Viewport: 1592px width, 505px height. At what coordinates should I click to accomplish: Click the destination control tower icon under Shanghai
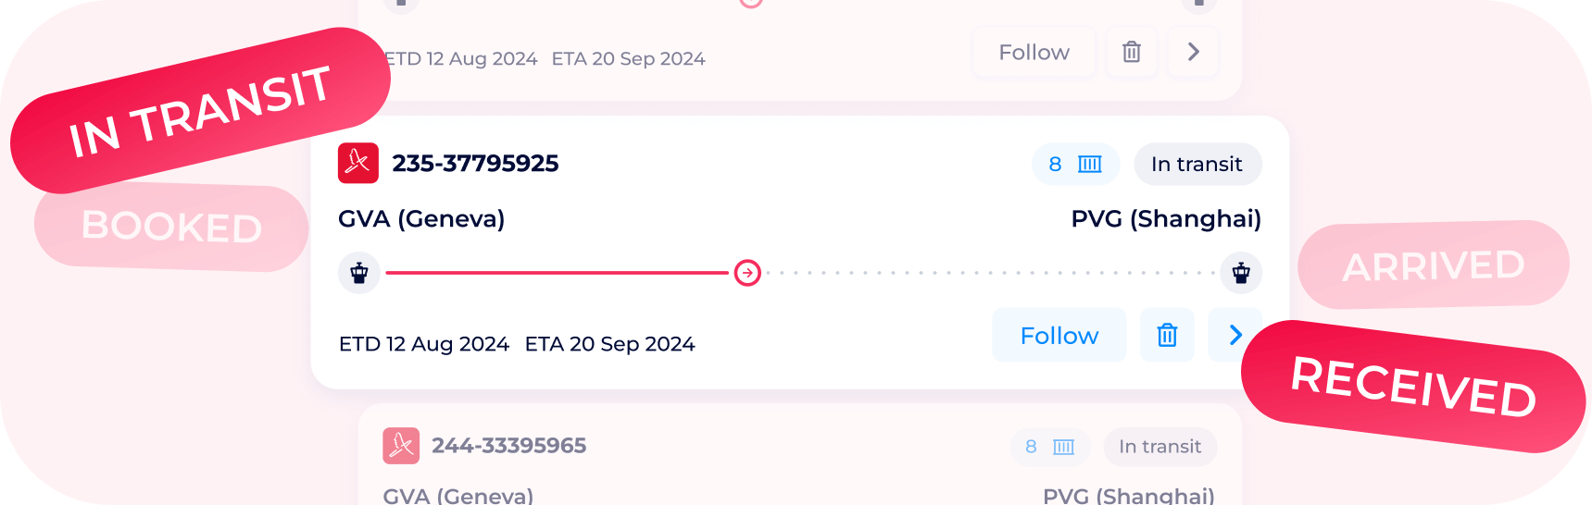(1241, 273)
